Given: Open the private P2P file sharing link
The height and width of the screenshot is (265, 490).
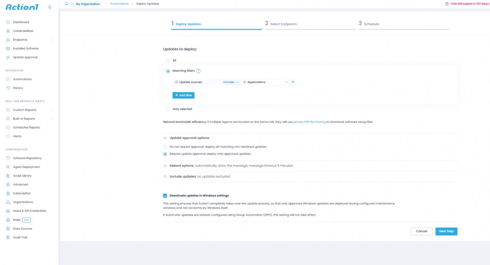Looking at the screenshot, I should pyautogui.click(x=309, y=122).
